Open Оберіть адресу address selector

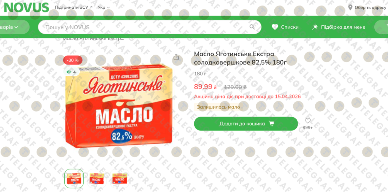click(x=367, y=8)
